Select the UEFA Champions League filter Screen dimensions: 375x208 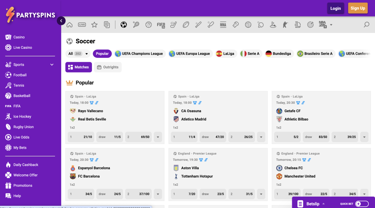click(x=139, y=54)
